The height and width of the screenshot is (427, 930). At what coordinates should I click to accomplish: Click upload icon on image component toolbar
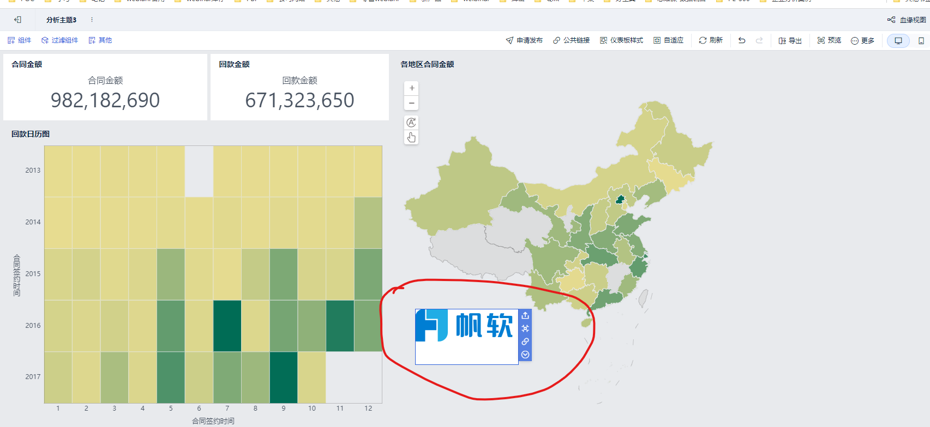point(525,315)
